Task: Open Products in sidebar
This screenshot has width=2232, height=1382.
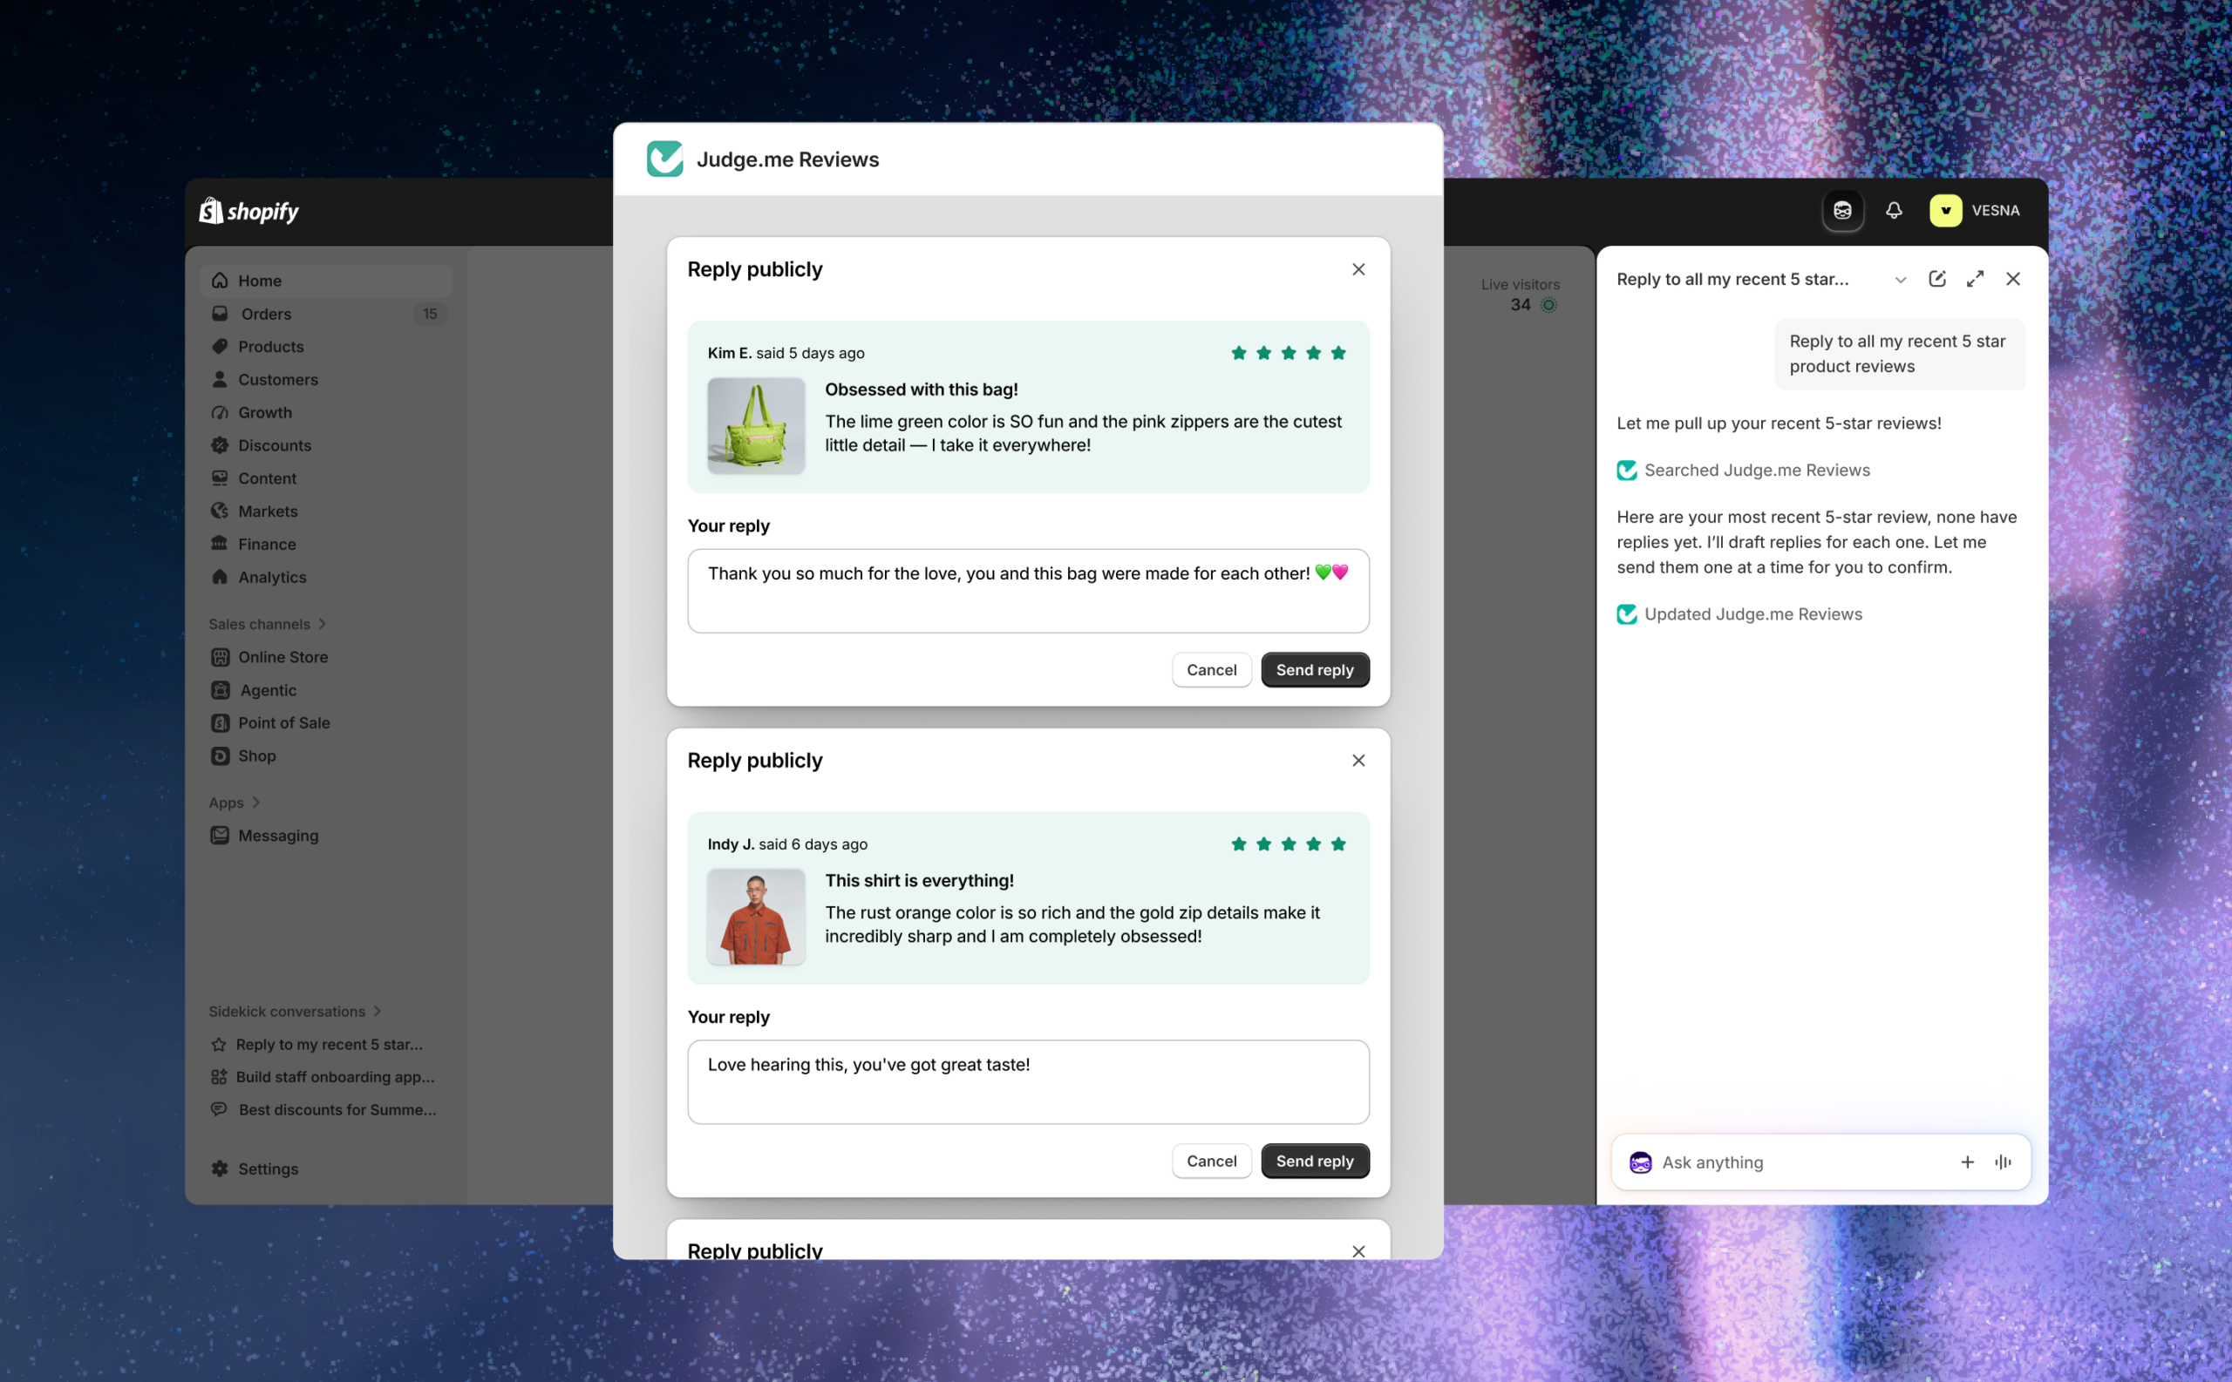Action: point(325,347)
